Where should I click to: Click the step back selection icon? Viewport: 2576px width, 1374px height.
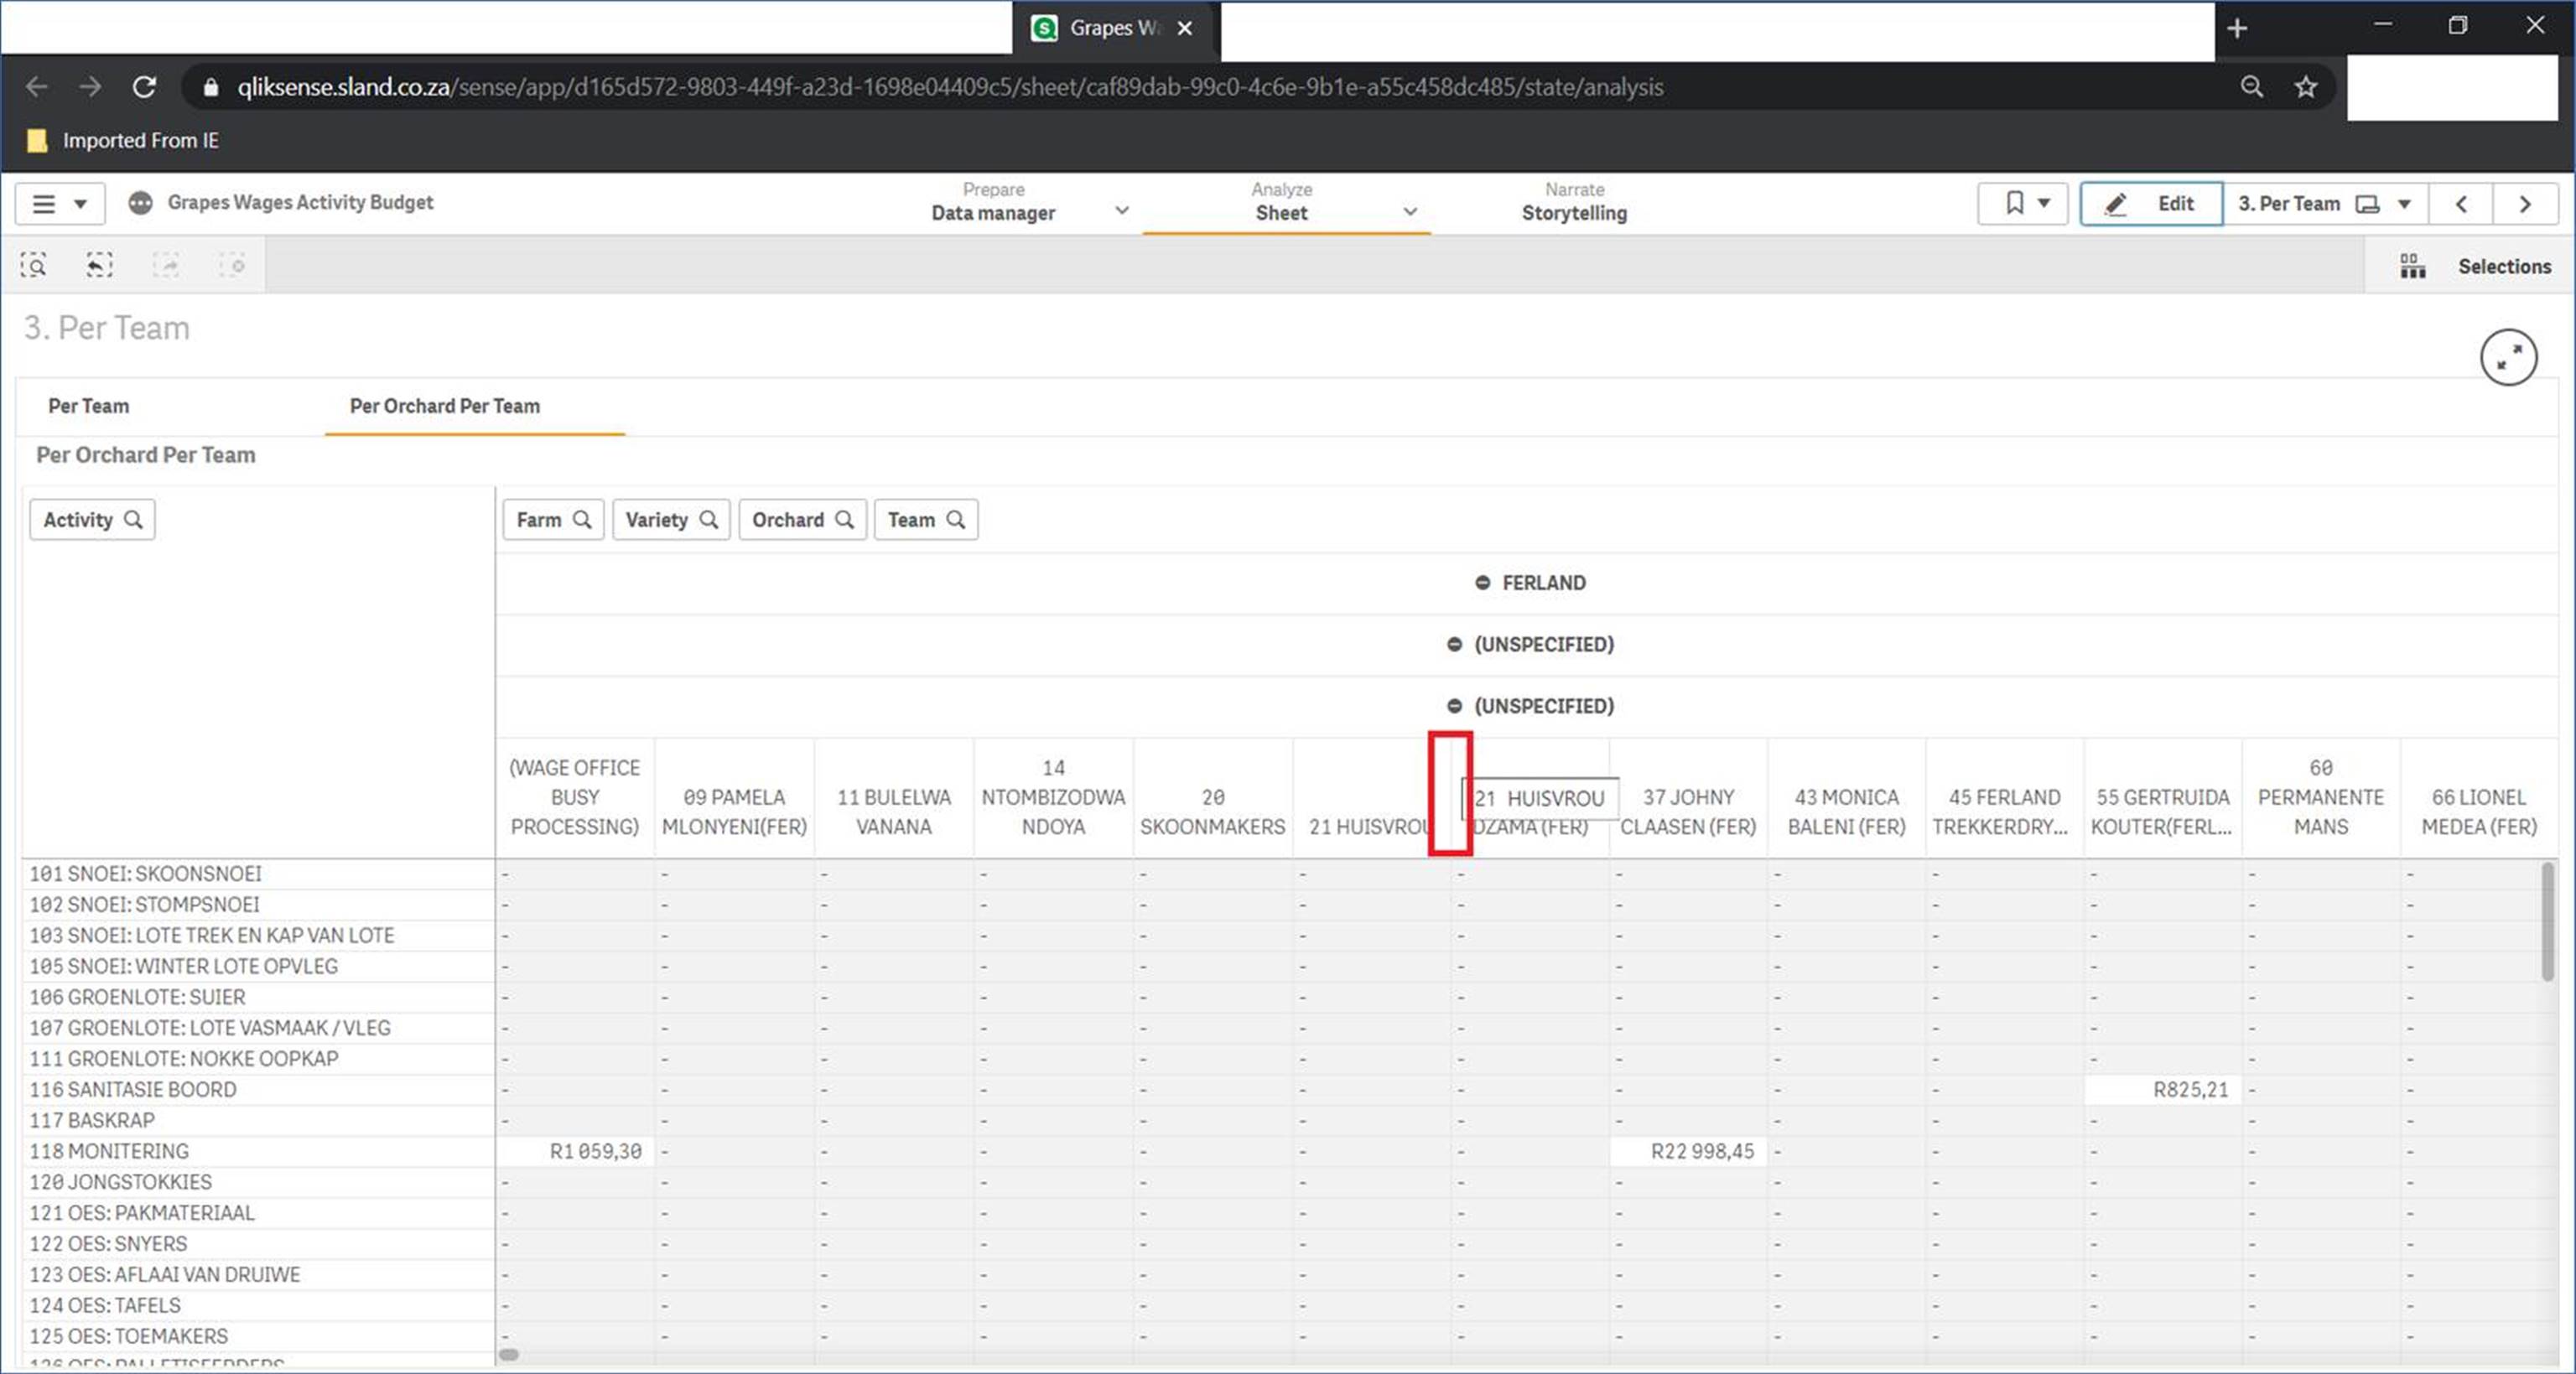pyautogui.click(x=99, y=265)
